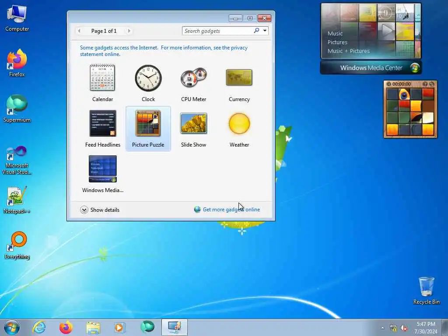Open Everything desktop shortcut
Viewport: 448px width, 336px height.
click(x=17, y=245)
